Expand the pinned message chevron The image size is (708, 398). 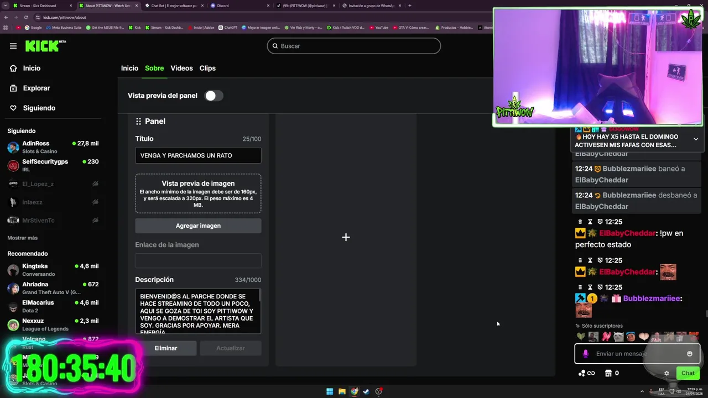point(696,139)
